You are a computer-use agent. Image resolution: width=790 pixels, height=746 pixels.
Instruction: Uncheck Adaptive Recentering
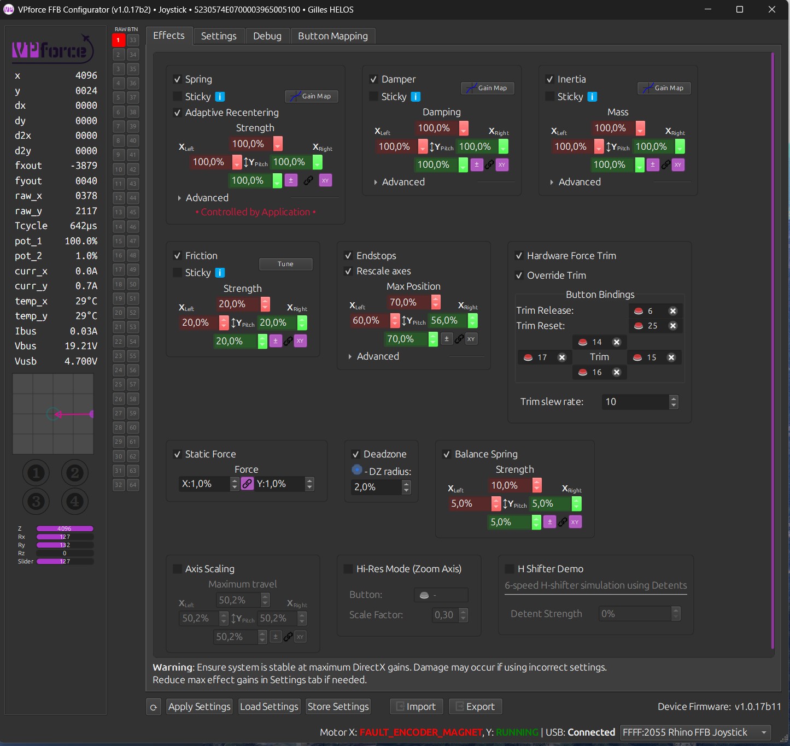pyautogui.click(x=177, y=113)
